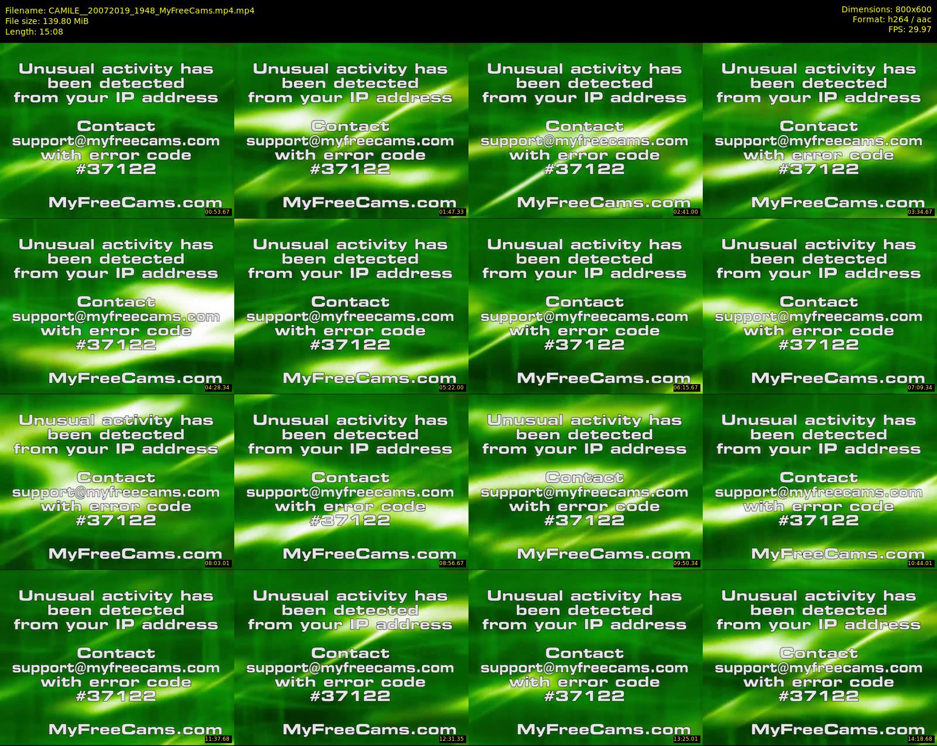Select the thumbnail frame stamped 01:47.33
The height and width of the screenshot is (746, 937).
pyautogui.click(x=351, y=130)
